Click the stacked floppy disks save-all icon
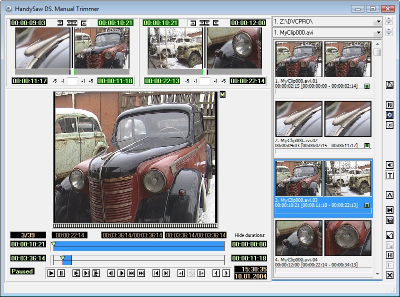The image size is (400, 297). [x=389, y=220]
